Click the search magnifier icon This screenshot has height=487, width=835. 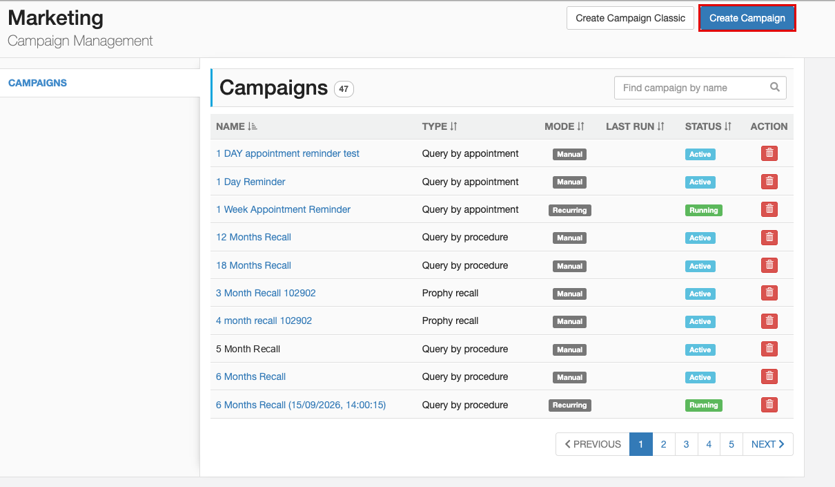(x=775, y=88)
